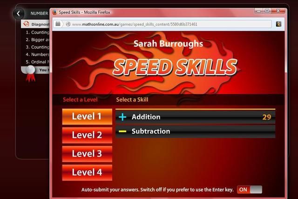298x199 pixels.
Task: Choose the Level 2 button
Action: (x=87, y=135)
